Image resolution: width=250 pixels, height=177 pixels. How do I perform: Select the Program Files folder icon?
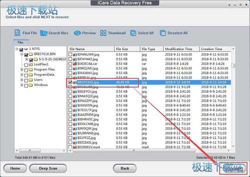click(31, 70)
